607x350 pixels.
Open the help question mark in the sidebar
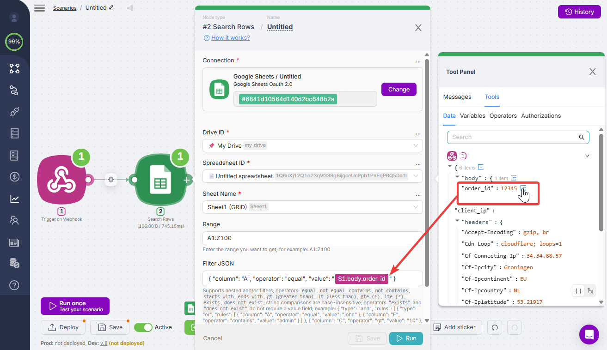pyautogui.click(x=14, y=285)
